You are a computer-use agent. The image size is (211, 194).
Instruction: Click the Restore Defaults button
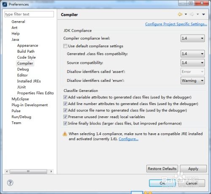tap(162, 169)
